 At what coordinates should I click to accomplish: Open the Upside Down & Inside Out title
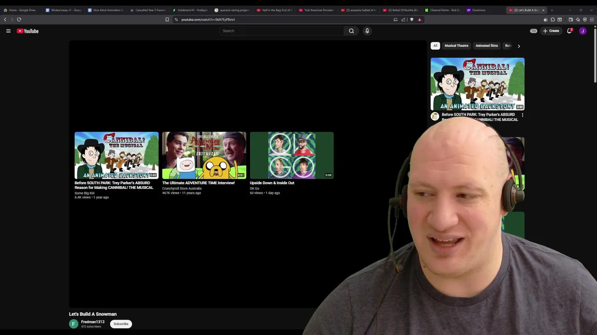pos(272,183)
